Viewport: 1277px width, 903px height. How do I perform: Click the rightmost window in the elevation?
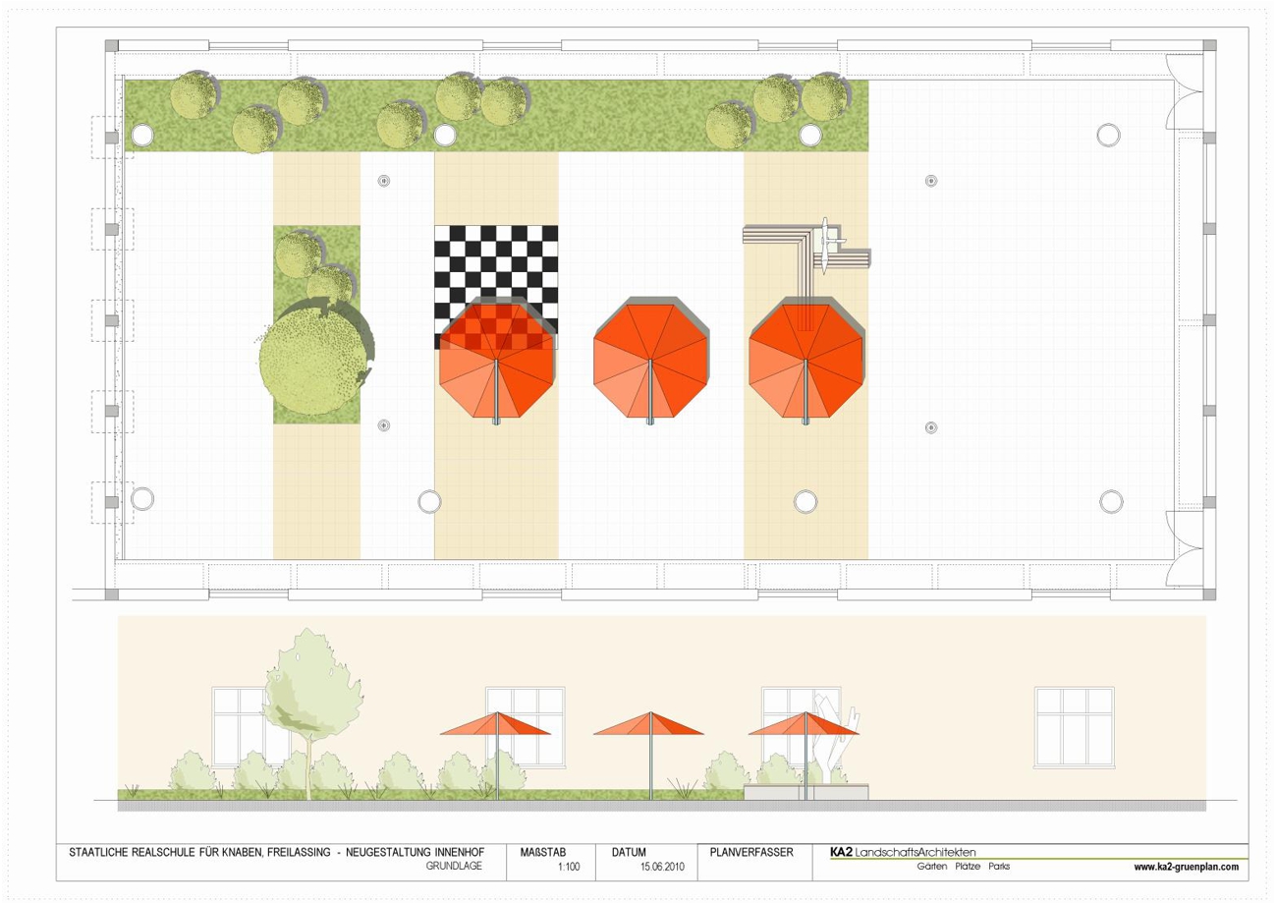[1074, 726]
